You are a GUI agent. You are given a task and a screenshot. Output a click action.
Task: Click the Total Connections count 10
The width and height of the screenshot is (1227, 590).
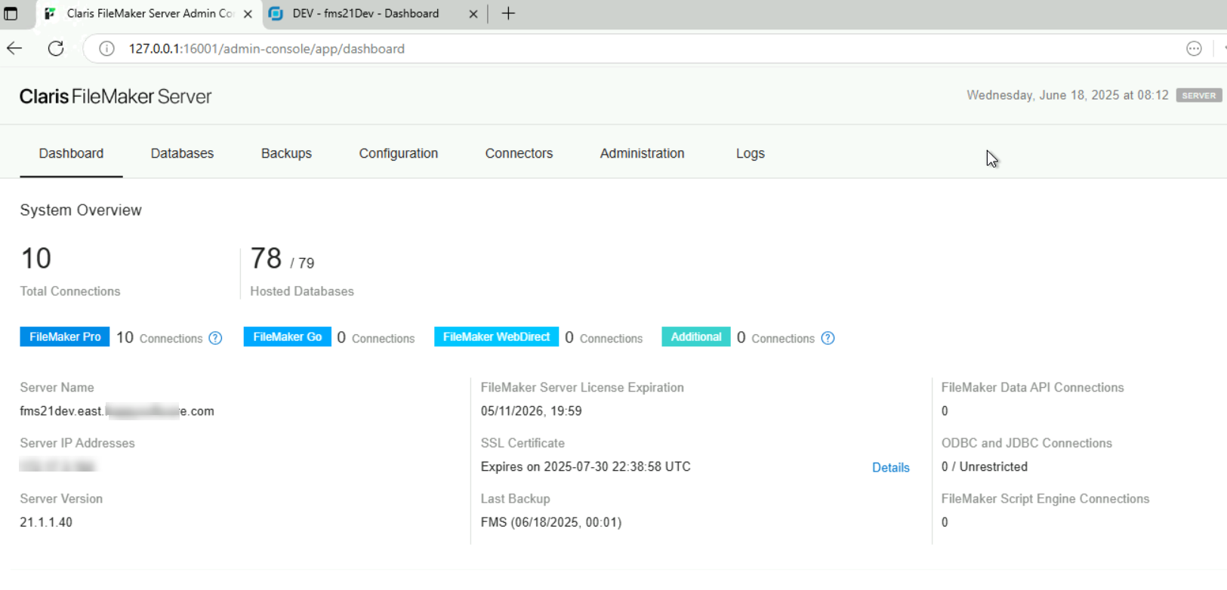click(x=35, y=258)
